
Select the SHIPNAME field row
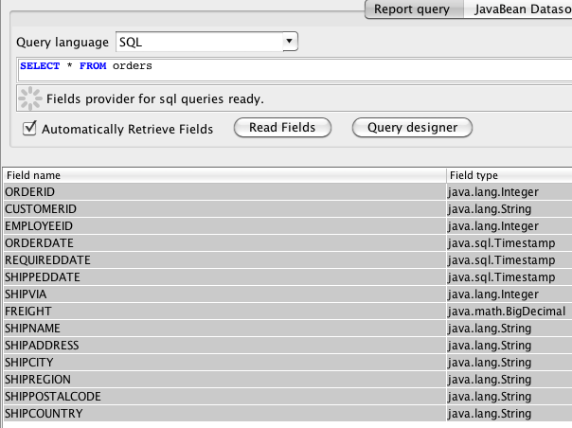[223, 328]
